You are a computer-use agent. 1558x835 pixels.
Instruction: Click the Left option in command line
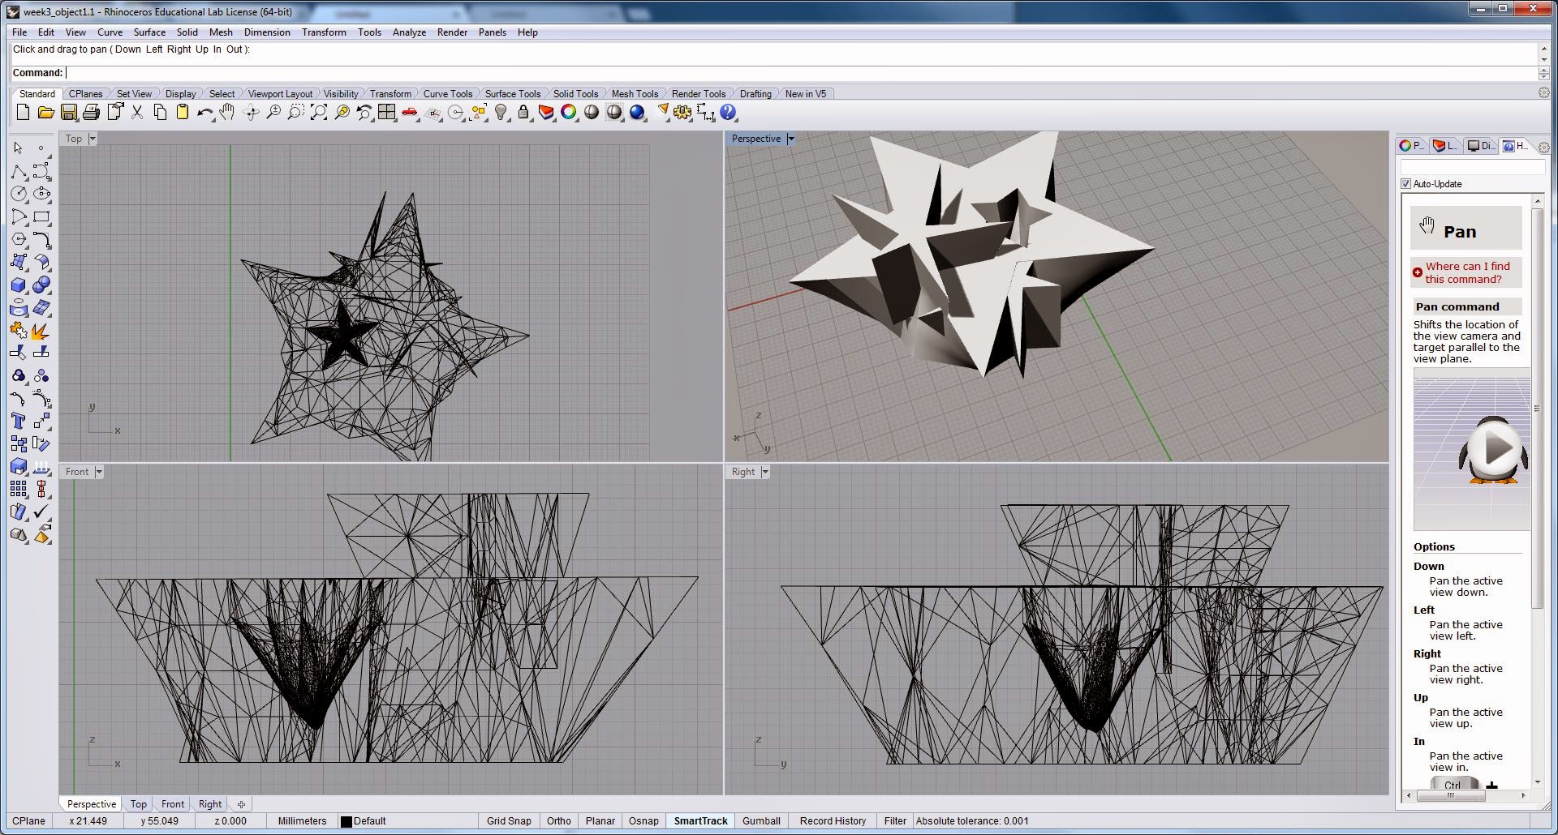point(154,49)
